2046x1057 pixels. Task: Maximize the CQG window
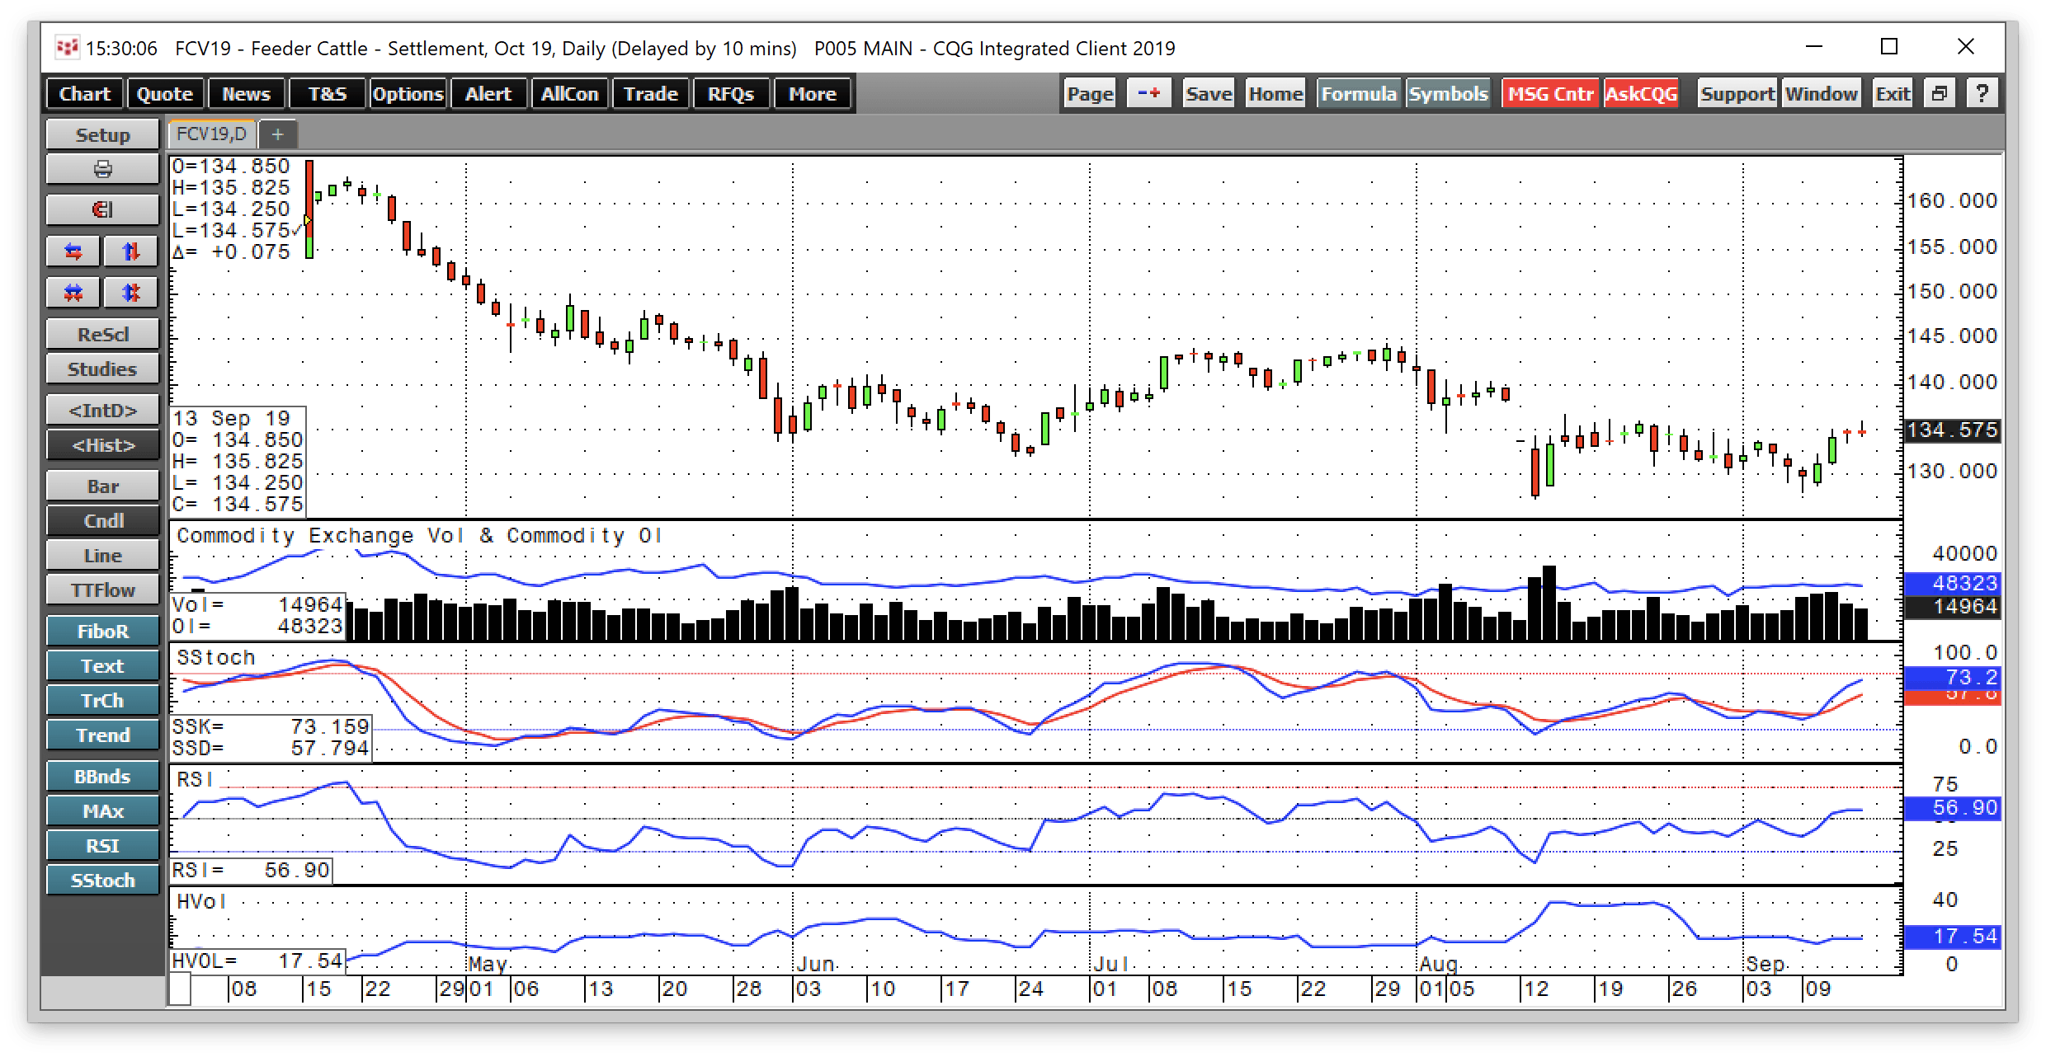pyautogui.click(x=1889, y=47)
